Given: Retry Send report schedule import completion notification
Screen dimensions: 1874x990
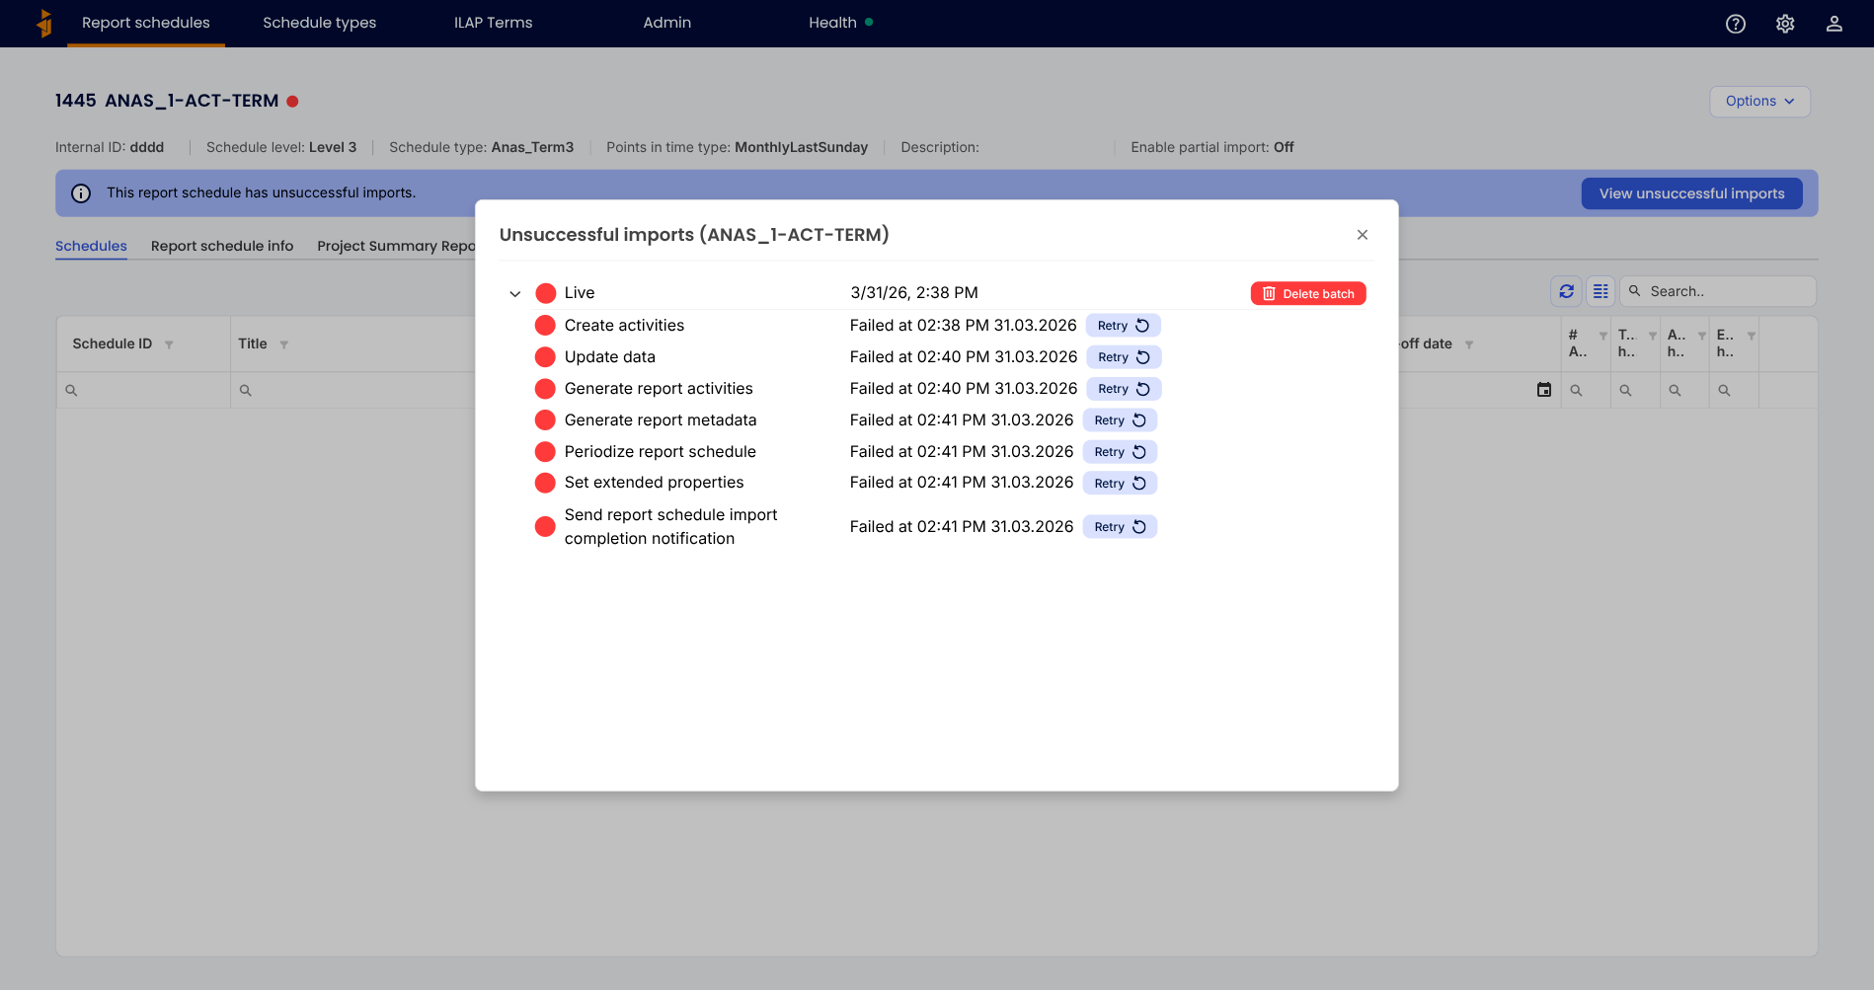Looking at the screenshot, I should [x=1120, y=527].
